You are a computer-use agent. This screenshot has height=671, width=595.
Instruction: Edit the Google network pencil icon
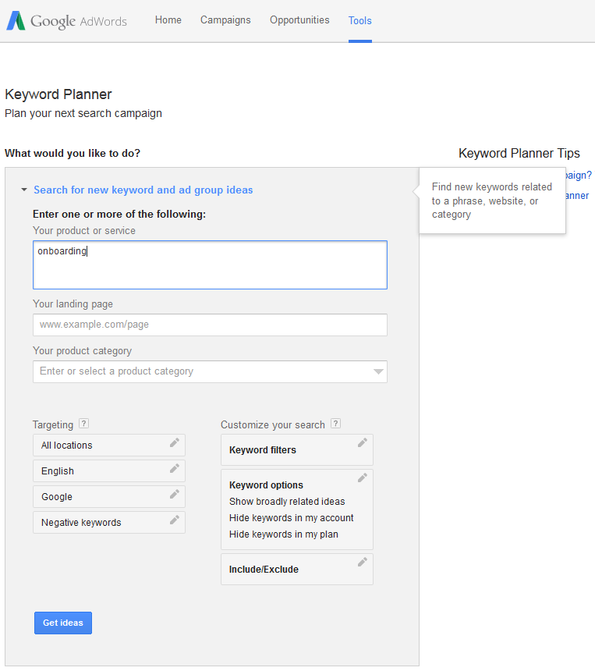click(175, 494)
